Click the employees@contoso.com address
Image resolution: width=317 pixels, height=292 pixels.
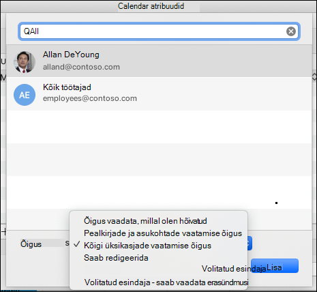[x=90, y=98]
